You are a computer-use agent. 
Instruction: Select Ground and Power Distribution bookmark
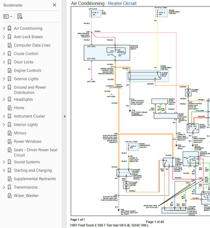click(30, 90)
